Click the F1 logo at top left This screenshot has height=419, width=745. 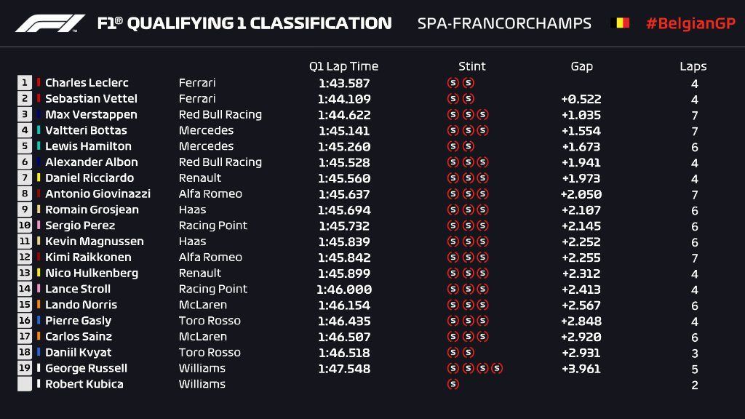tap(50, 23)
